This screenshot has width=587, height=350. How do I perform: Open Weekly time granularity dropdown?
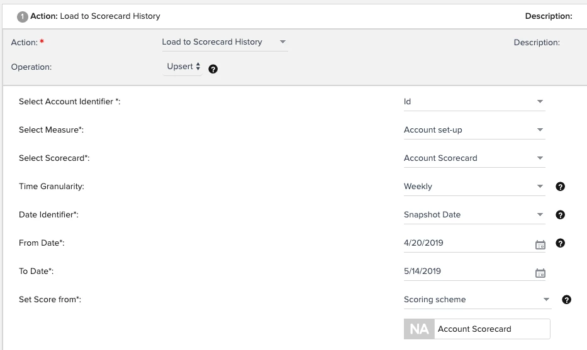(474, 186)
